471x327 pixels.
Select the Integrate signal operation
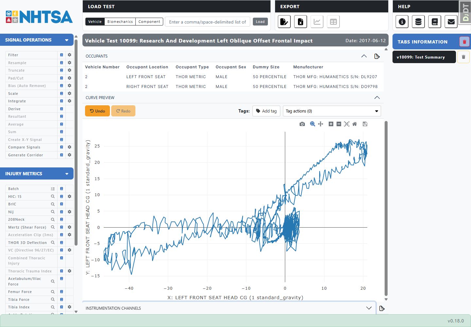(17, 101)
